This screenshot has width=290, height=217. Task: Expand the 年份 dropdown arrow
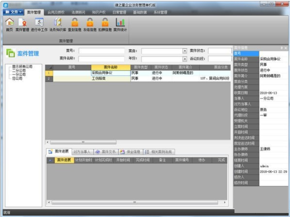[x=185, y=59]
